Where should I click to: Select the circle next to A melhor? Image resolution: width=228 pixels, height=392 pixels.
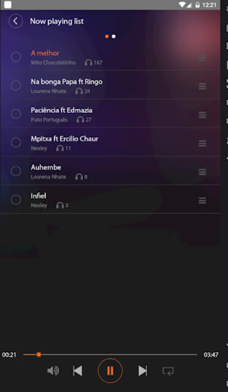[x=16, y=57]
